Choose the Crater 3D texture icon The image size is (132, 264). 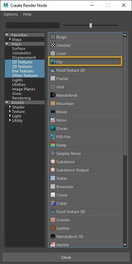(x=53, y=203)
